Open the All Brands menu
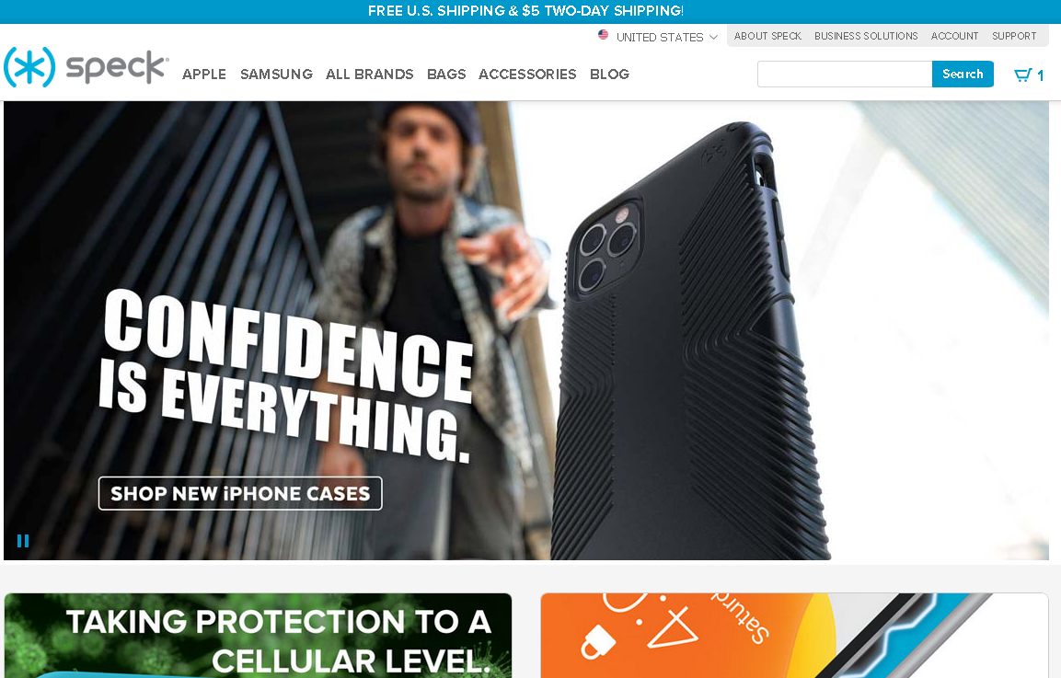 pyautogui.click(x=369, y=75)
